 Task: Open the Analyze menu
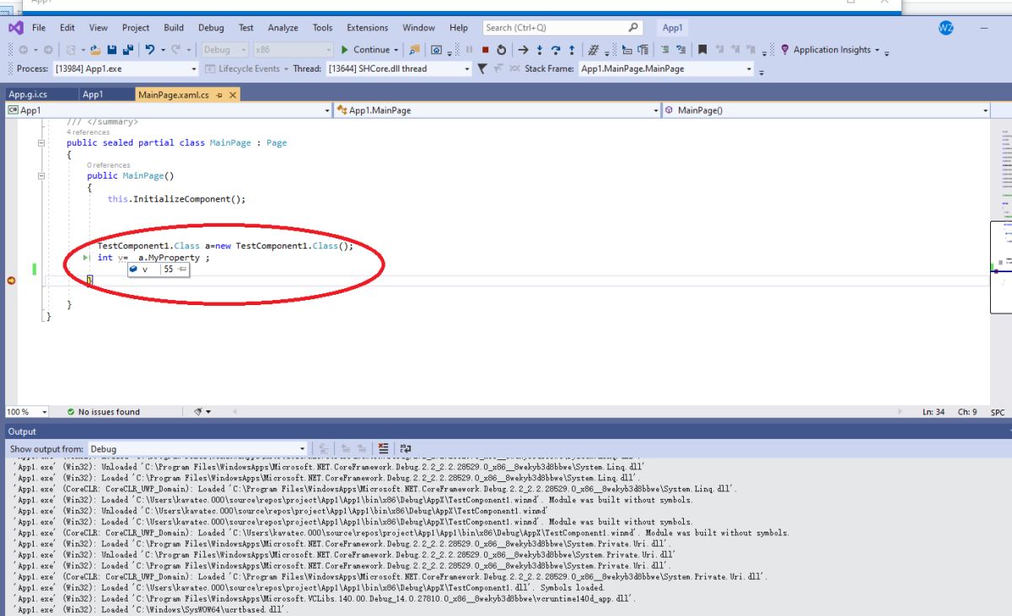(x=283, y=28)
